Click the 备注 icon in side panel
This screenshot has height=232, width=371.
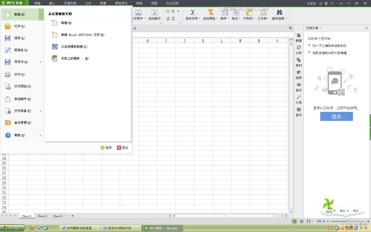click(x=299, y=85)
